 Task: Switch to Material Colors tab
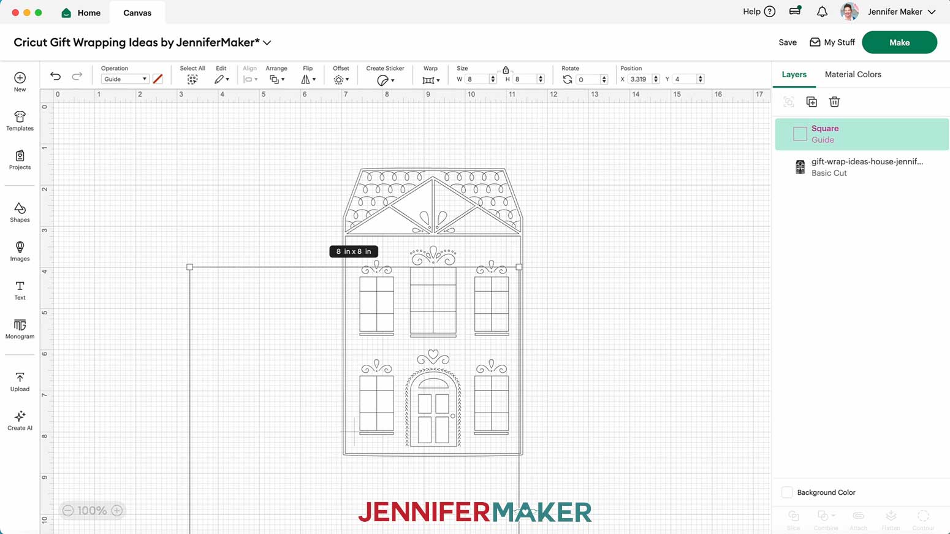click(x=853, y=74)
